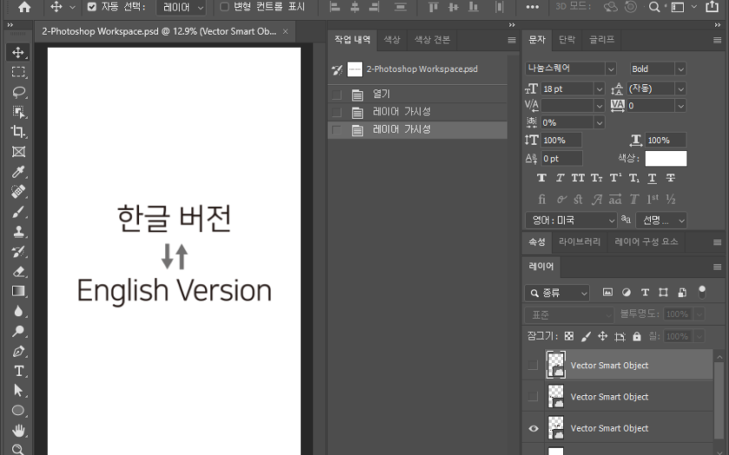Click the 색상 text color swatch
Viewport: 729px width, 455px height.
click(x=665, y=159)
